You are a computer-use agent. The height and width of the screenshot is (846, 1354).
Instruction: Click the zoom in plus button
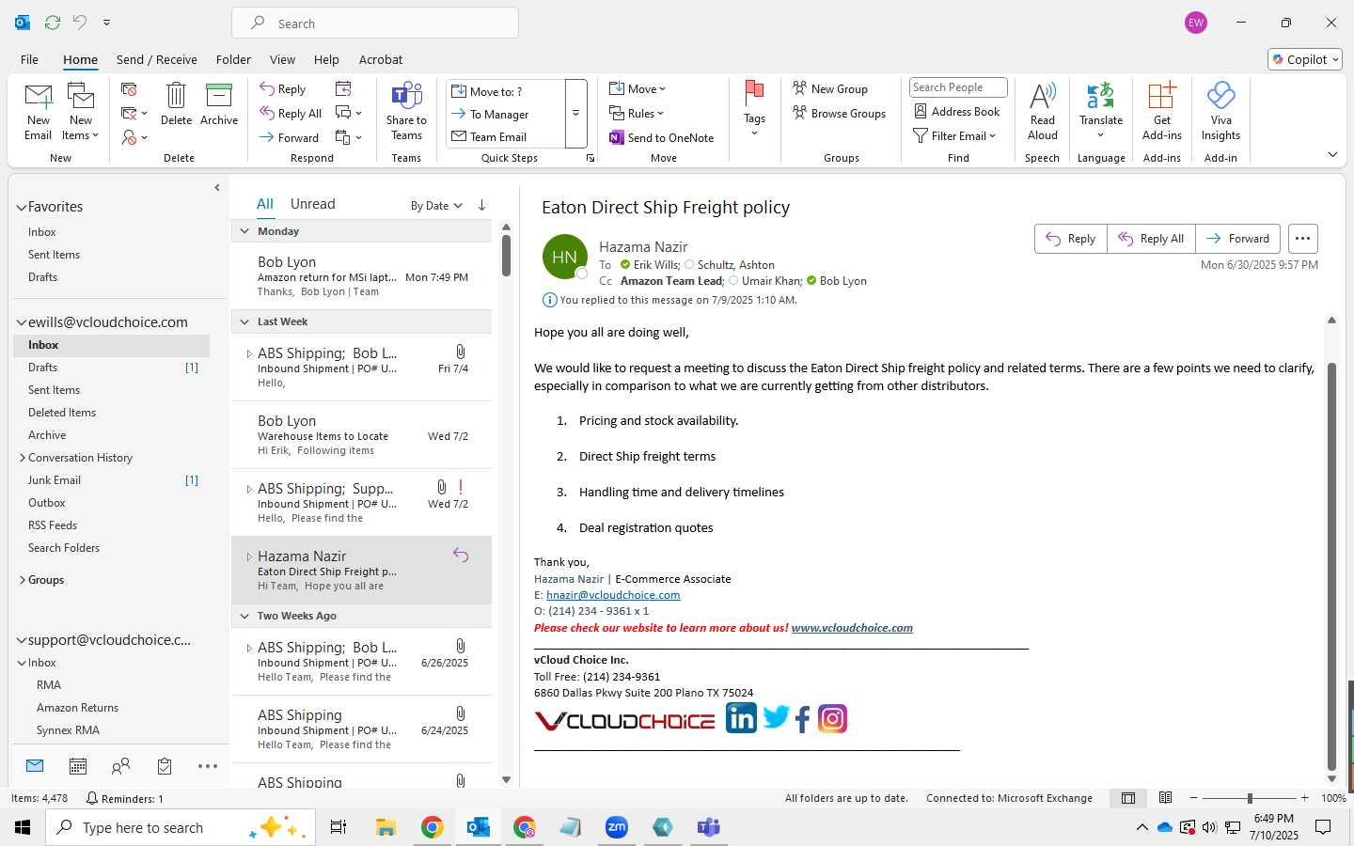1304,798
